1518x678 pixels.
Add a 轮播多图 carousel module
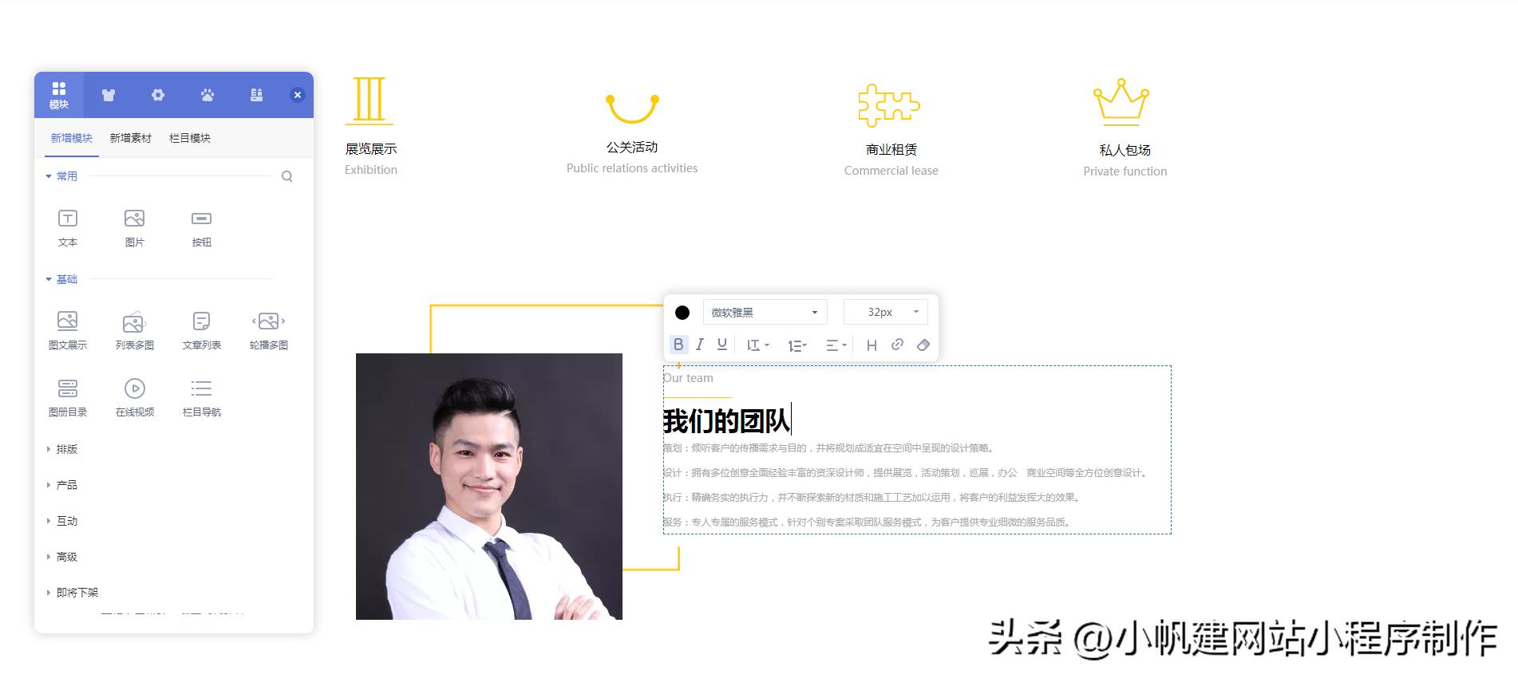(269, 330)
